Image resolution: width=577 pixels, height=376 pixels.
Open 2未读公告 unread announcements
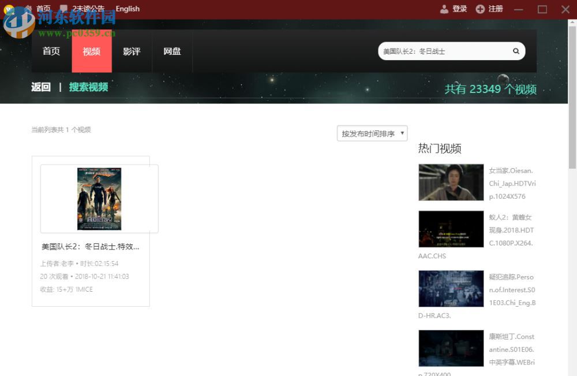(x=88, y=9)
